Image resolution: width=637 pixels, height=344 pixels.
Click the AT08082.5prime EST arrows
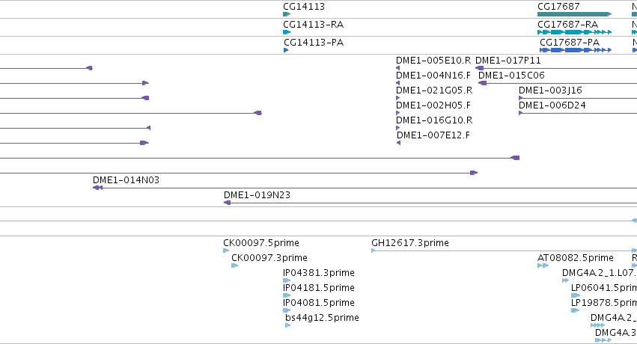(543, 265)
